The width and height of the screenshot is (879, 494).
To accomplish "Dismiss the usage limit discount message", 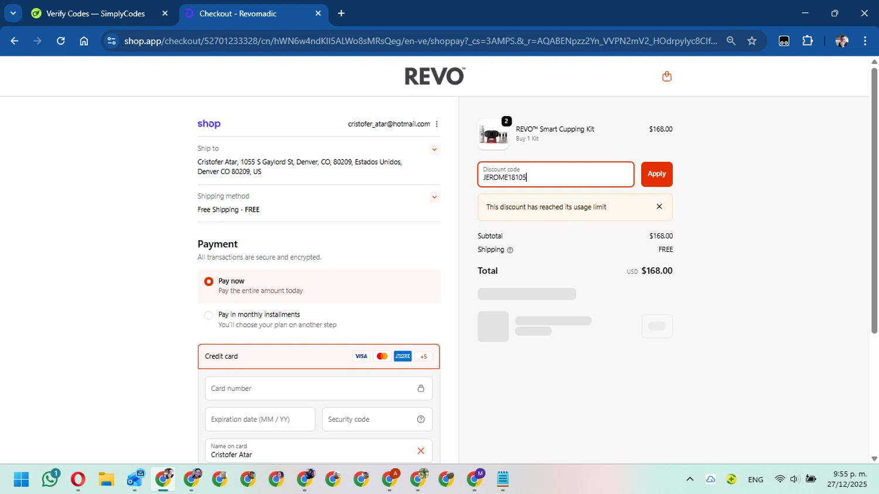I will point(659,207).
